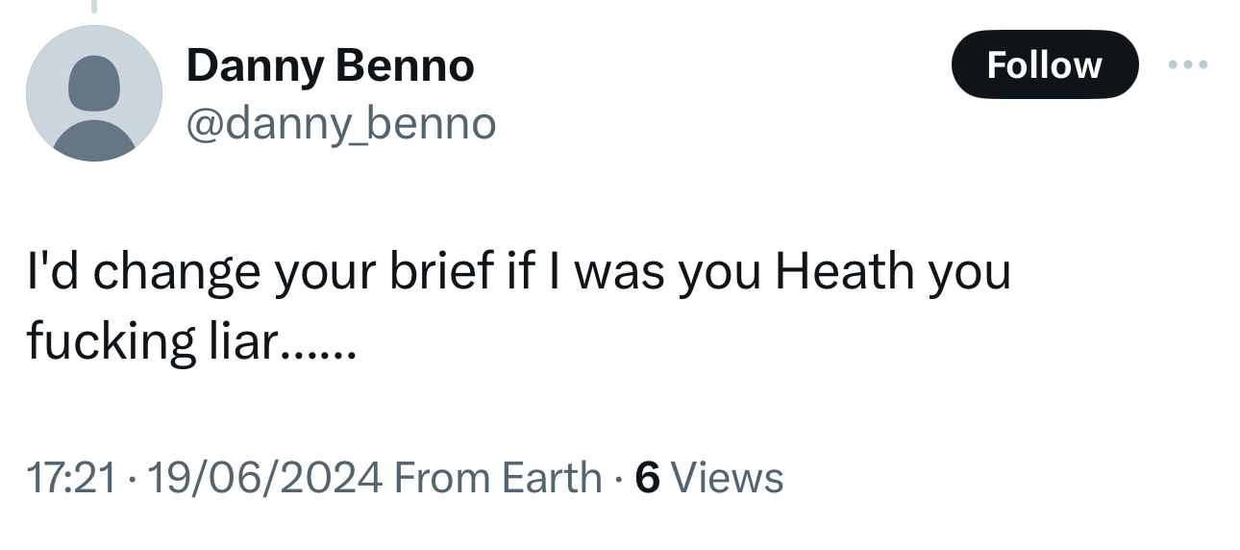Click the From Earth label

click(498, 477)
